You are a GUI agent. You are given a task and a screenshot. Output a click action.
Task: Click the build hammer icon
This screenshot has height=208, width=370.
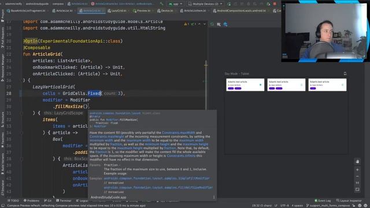pyautogui.click(x=161, y=4)
